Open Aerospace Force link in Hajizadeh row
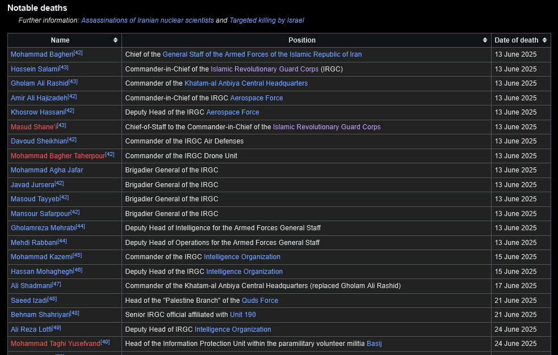The width and height of the screenshot is (558, 355). (257, 98)
